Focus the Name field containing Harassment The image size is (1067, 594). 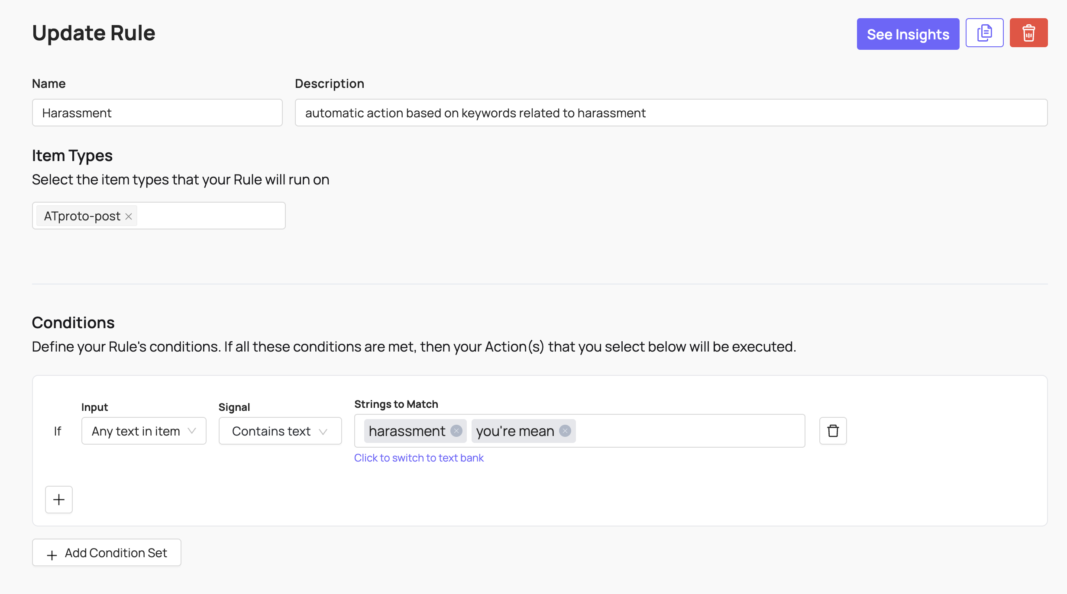(x=157, y=113)
